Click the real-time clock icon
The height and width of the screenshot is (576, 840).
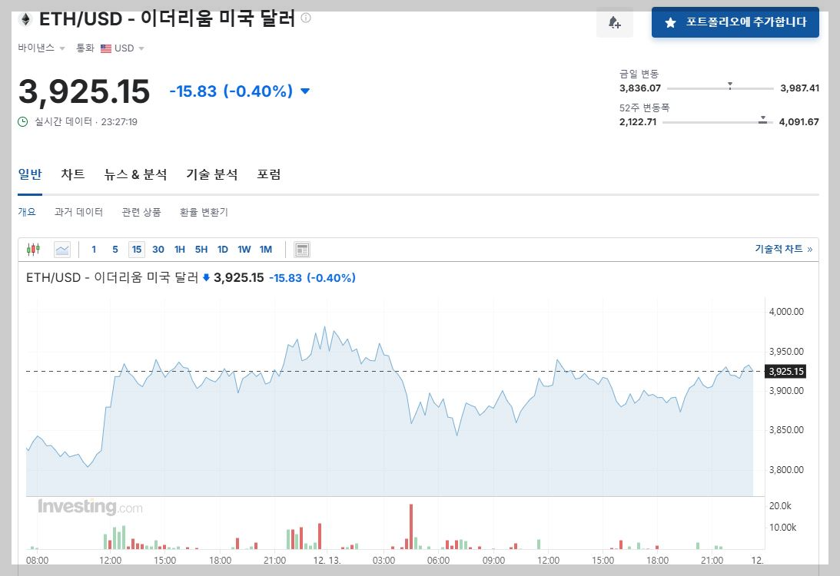click(x=23, y=122)
